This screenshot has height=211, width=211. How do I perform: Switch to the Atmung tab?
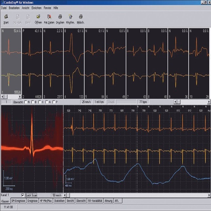tap(108, 201)
